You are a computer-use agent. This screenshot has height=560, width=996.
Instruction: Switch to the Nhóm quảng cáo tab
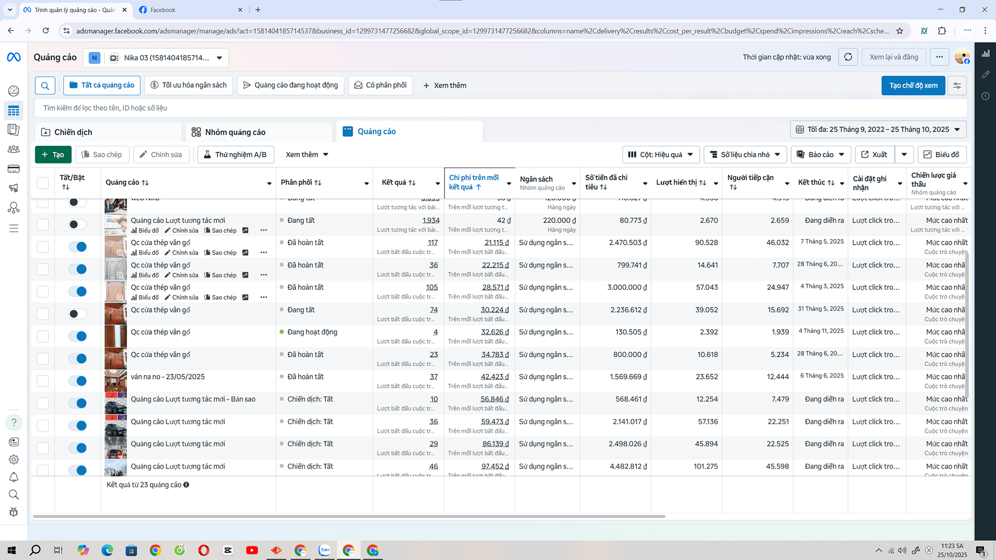tap(234, 132)
